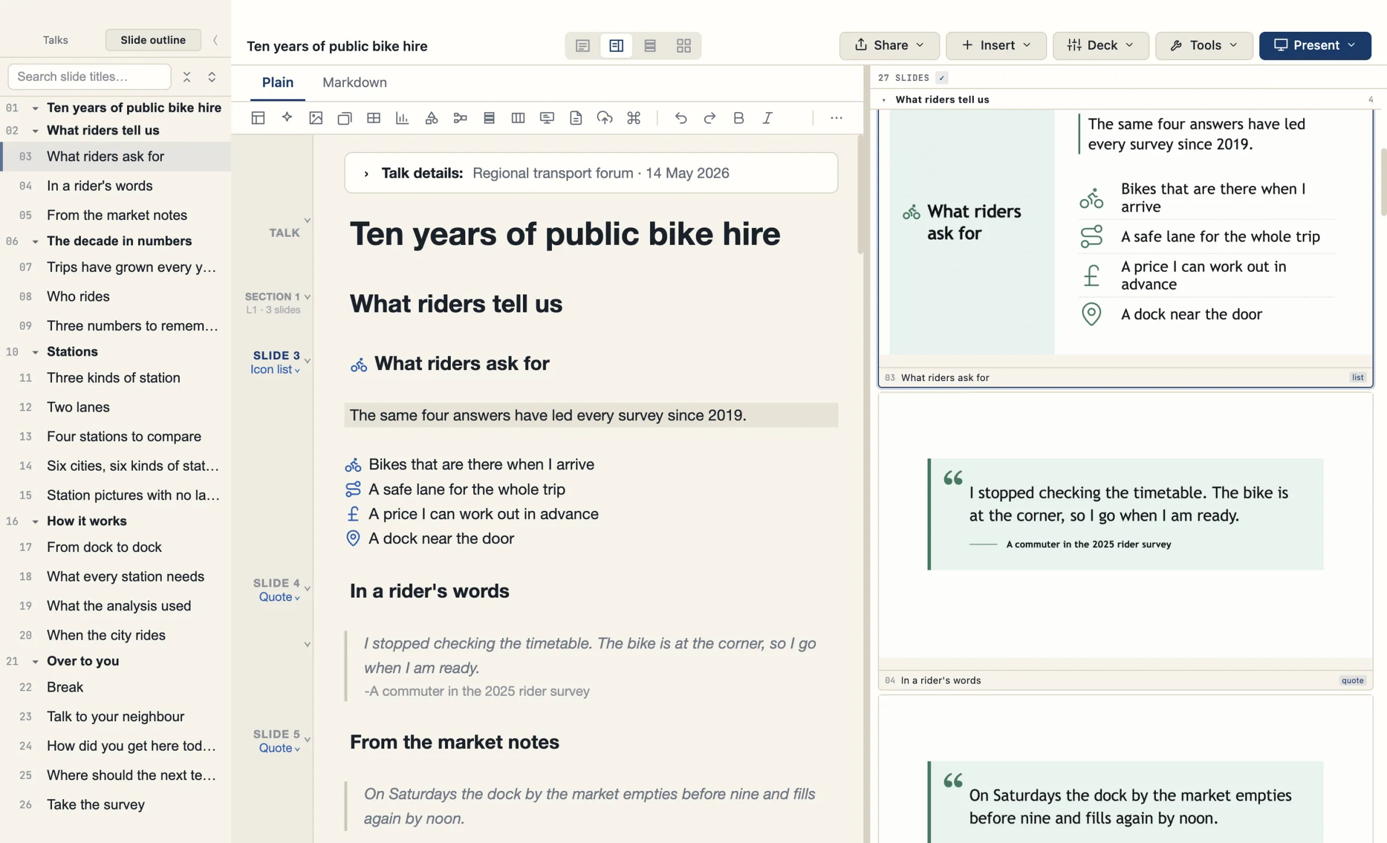Insert a table with the grid icon

click(373, 118)
